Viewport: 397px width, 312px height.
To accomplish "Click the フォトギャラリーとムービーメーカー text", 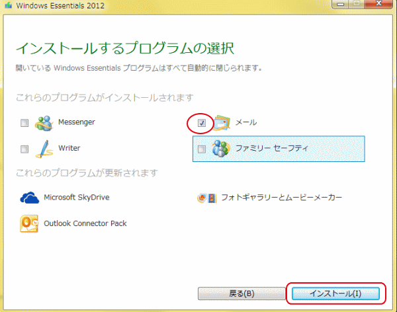I will tap(282, 198).
